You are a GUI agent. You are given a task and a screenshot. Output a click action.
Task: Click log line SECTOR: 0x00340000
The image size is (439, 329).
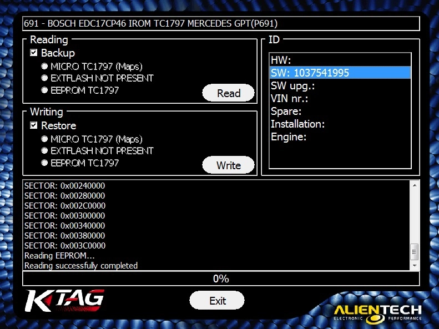[x=65, y=225]
